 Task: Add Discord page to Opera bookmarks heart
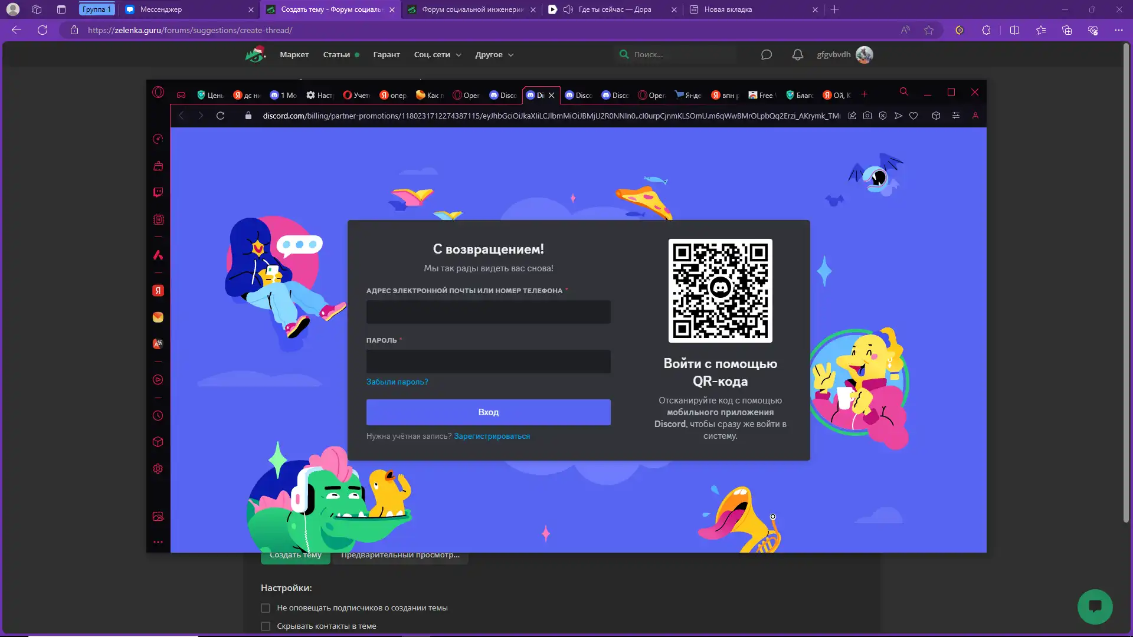click(x=913, y=116)
